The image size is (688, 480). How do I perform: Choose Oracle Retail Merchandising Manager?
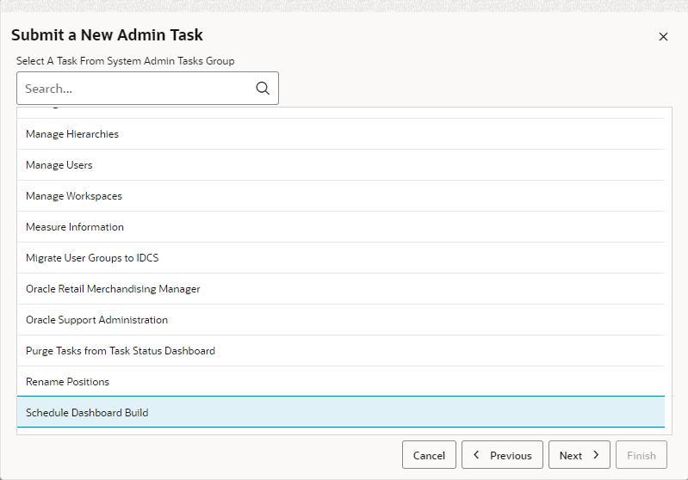pos(340,289)
